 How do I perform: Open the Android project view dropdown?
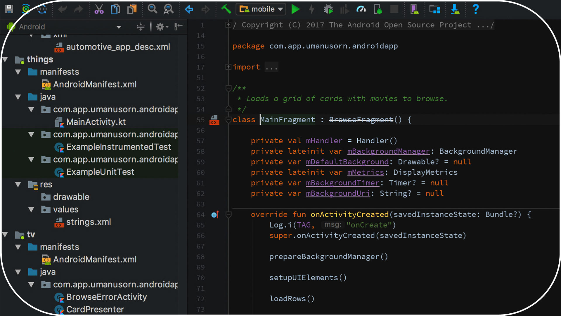click(x=119, y=27)
